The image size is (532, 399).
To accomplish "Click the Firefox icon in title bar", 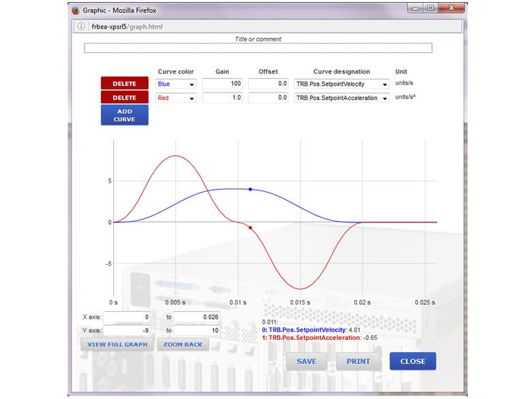I will [x=75, y=10].
